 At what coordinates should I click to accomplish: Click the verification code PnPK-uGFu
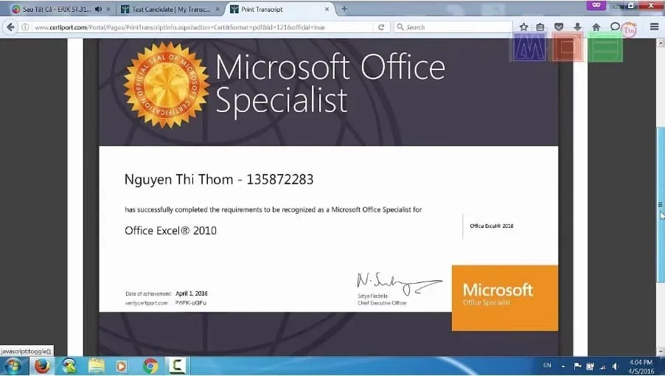click(x=190, y=303)
